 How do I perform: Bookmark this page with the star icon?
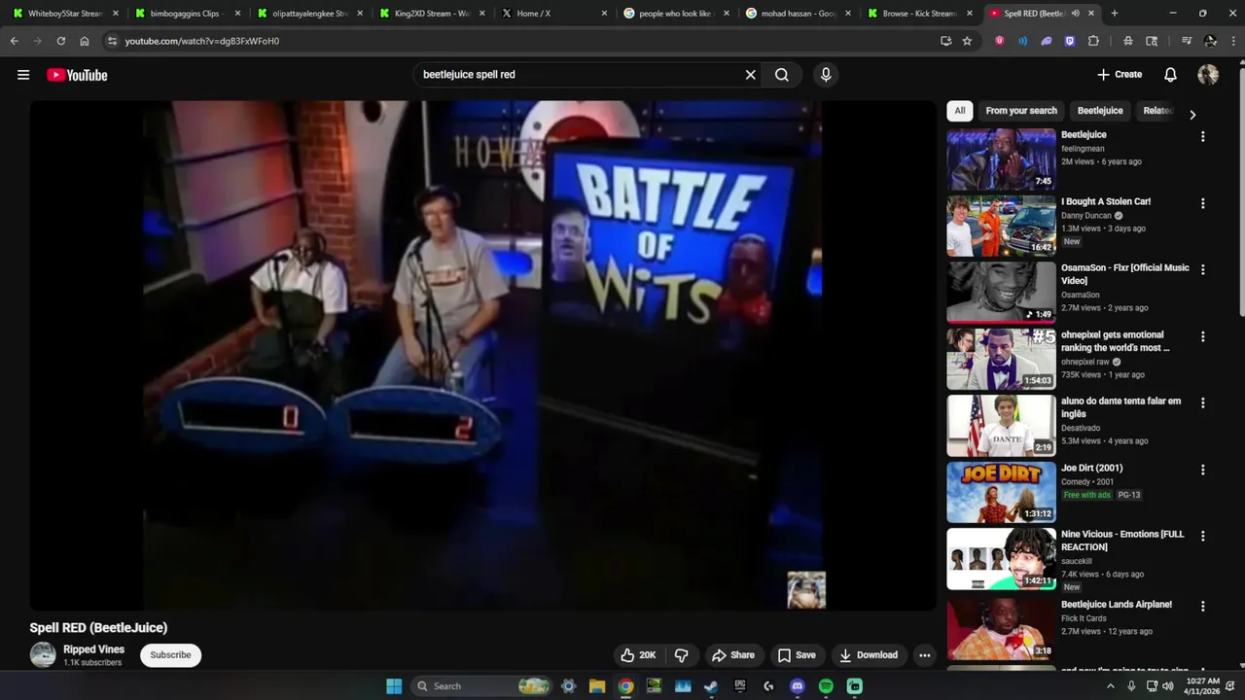(x=967, y=41)
